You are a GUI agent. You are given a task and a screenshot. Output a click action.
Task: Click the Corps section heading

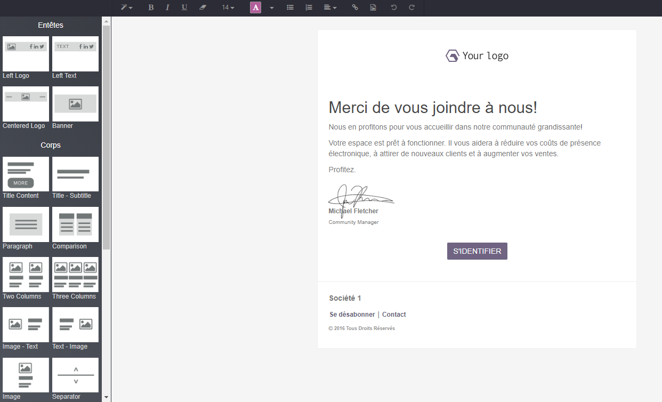[x=51, y=145]
